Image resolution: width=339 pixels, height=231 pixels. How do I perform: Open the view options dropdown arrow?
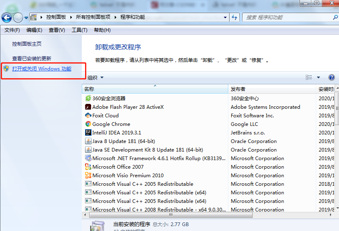(x=318, y=77)
